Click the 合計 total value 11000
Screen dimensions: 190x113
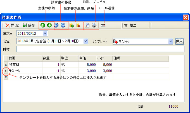[x=173, y=107]
